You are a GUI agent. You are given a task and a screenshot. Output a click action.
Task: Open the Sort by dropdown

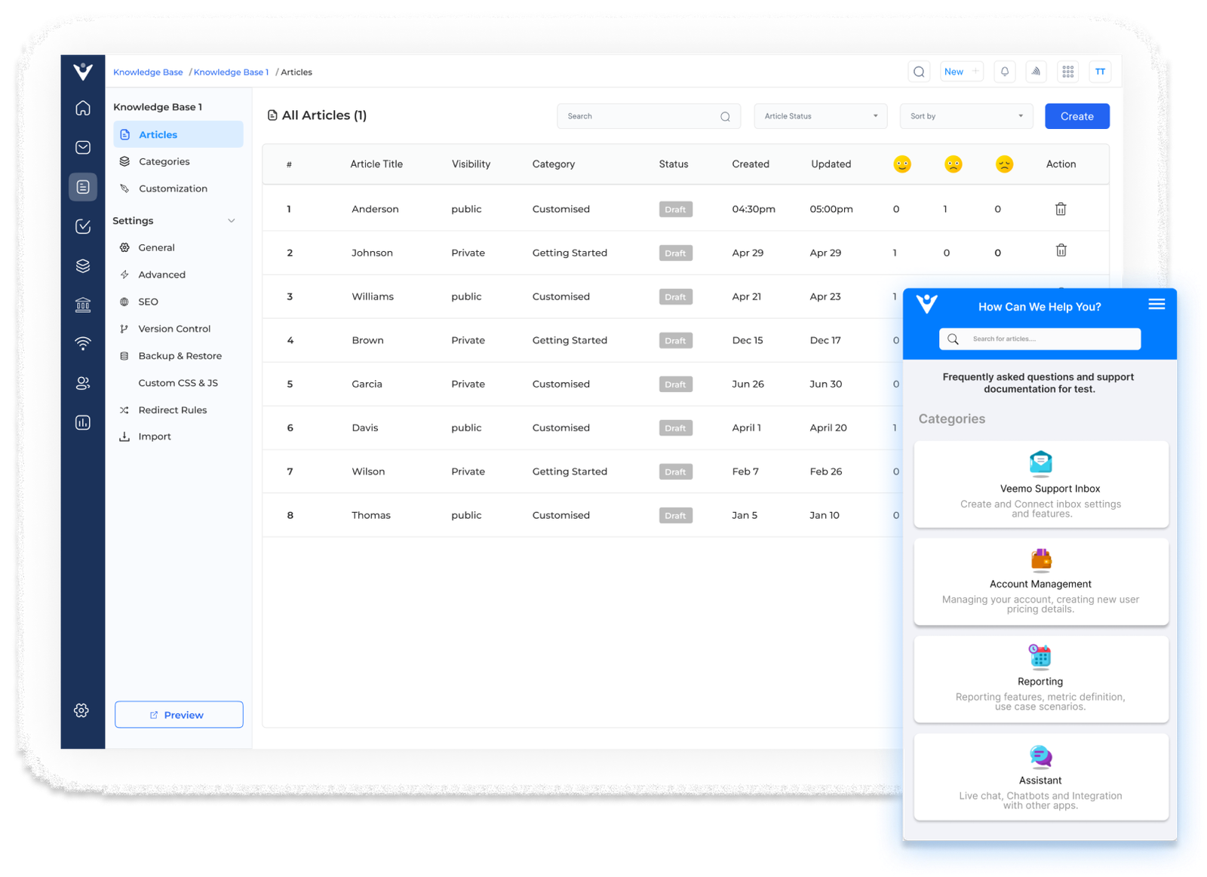pyautogui.click(x=966, y=115)
